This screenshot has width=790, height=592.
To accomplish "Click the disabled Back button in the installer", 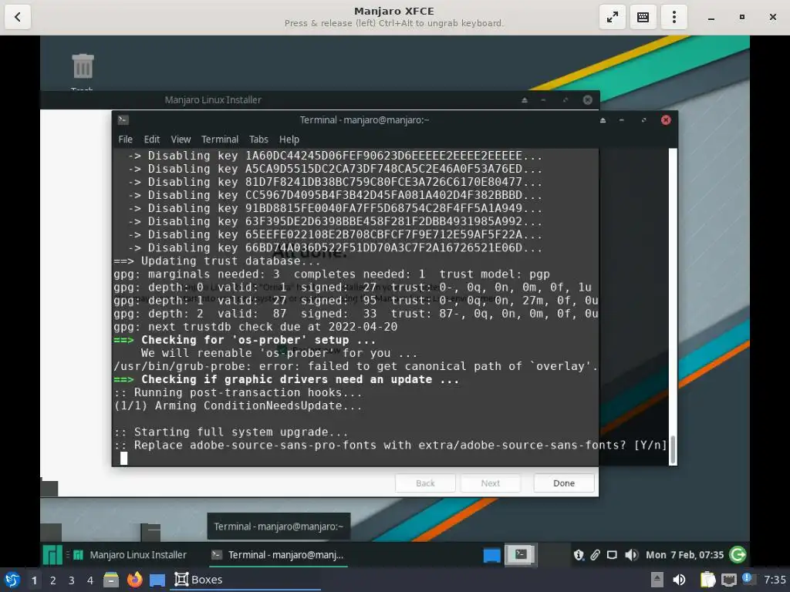I will (x=425, y=483).
